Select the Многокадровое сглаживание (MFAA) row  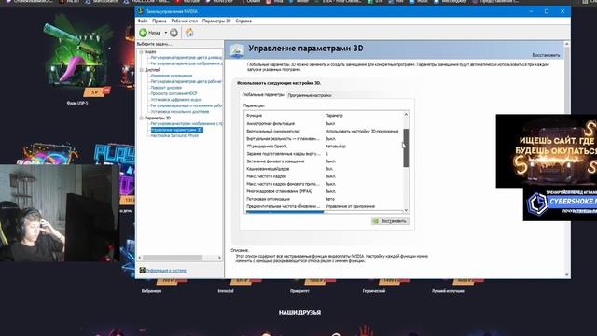click(324, 191)
